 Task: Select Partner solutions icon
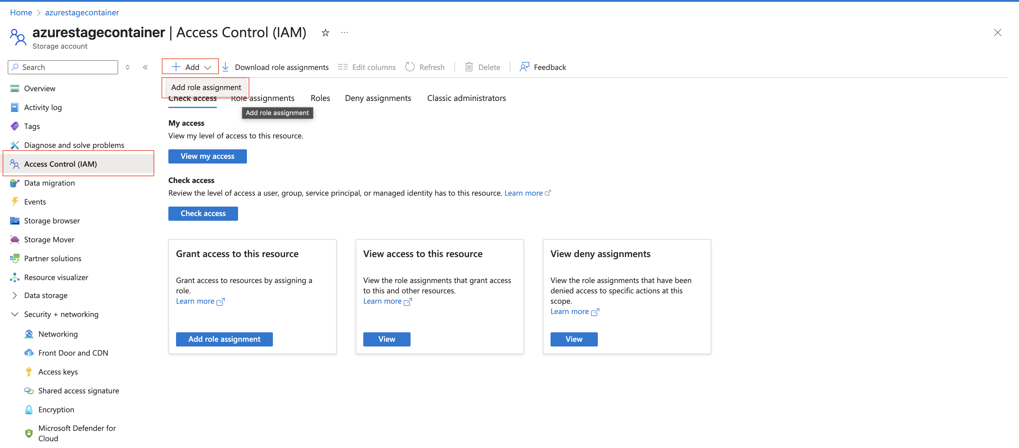coord(15,259)
